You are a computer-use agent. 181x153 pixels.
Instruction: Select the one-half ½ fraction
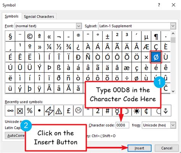coord(59,47)
